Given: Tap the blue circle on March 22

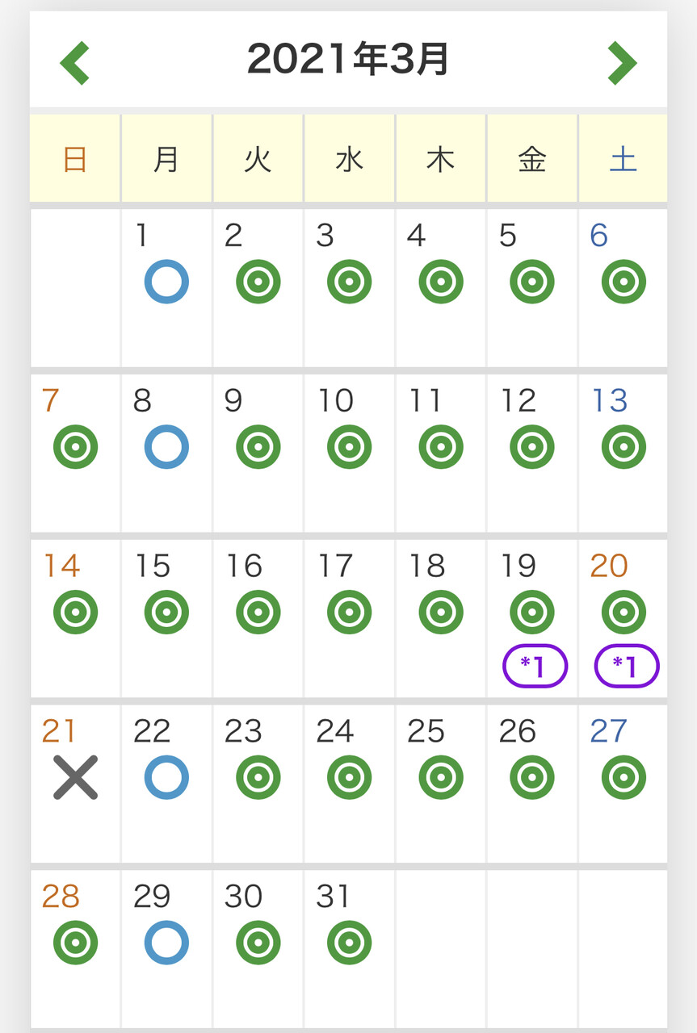Looking at the screenshot, I should pyautogui.click(x=166, y=777).
